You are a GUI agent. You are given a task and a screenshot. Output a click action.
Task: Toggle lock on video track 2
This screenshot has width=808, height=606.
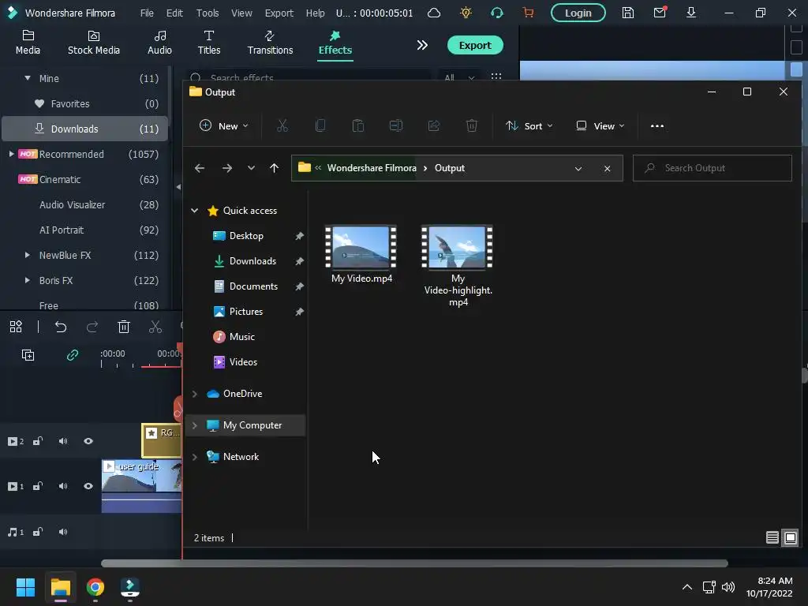point(38,441)
